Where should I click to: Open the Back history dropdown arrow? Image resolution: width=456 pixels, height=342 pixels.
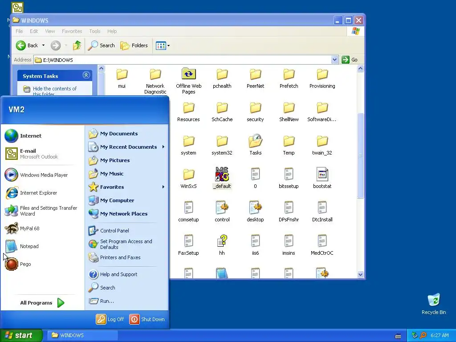click(x=43, y=45)
